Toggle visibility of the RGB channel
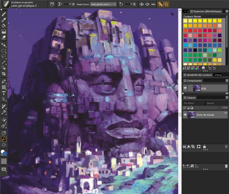 tap(185, 88)
